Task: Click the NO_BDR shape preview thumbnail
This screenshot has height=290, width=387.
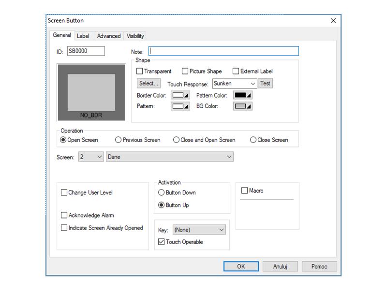Action: coord(91,92)
